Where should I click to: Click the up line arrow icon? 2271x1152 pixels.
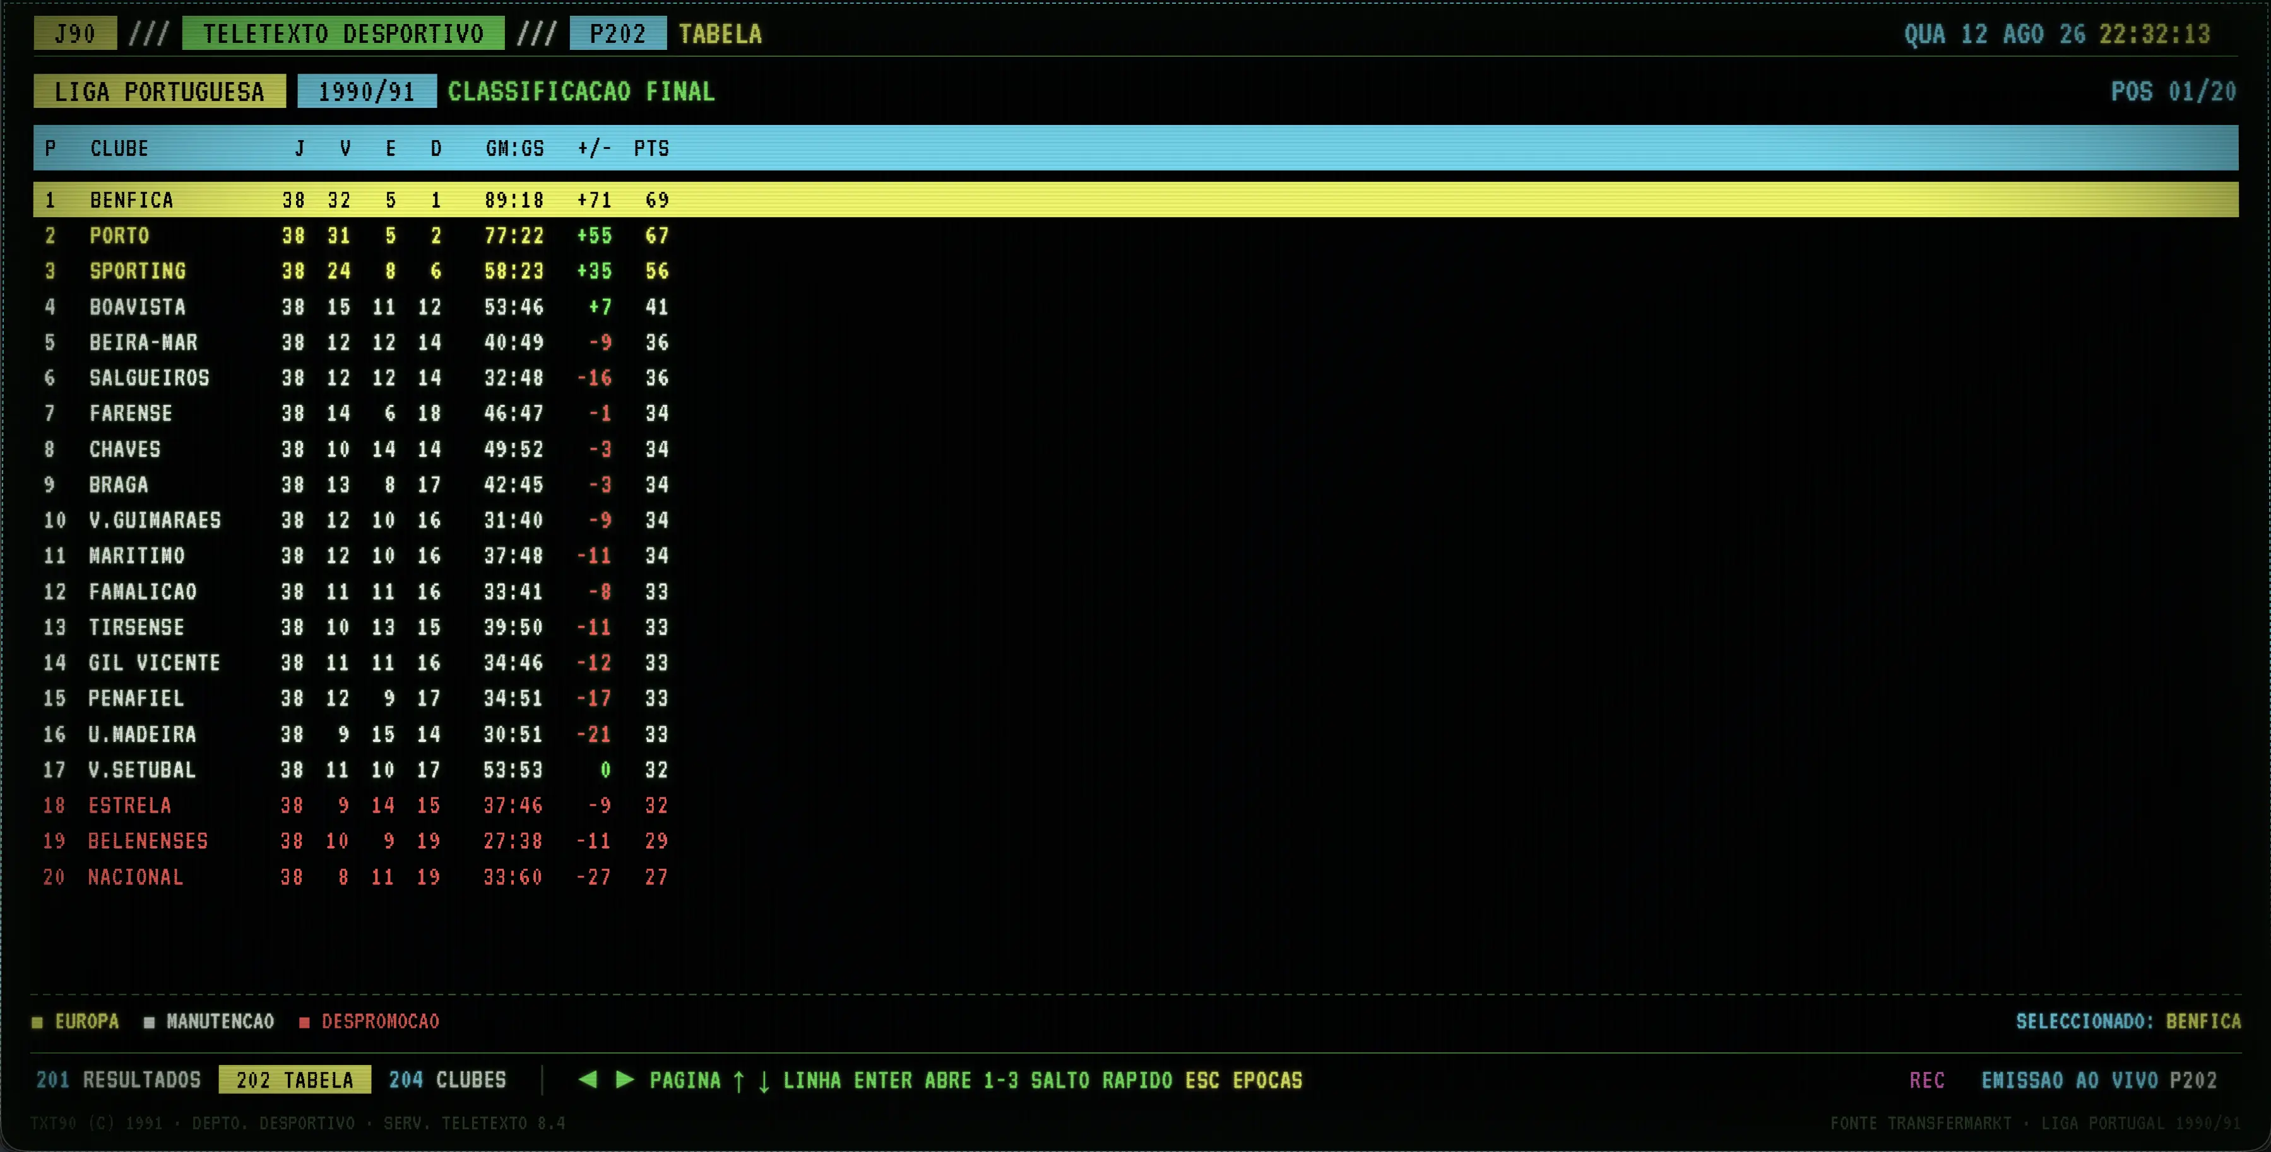[738, 1081]
